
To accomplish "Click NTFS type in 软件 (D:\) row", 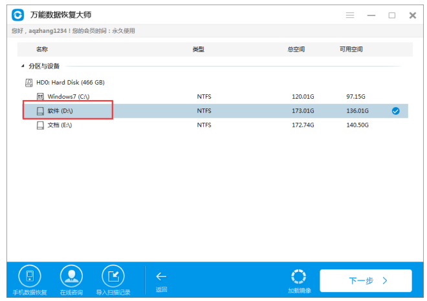I will click(x=204, y=111).
